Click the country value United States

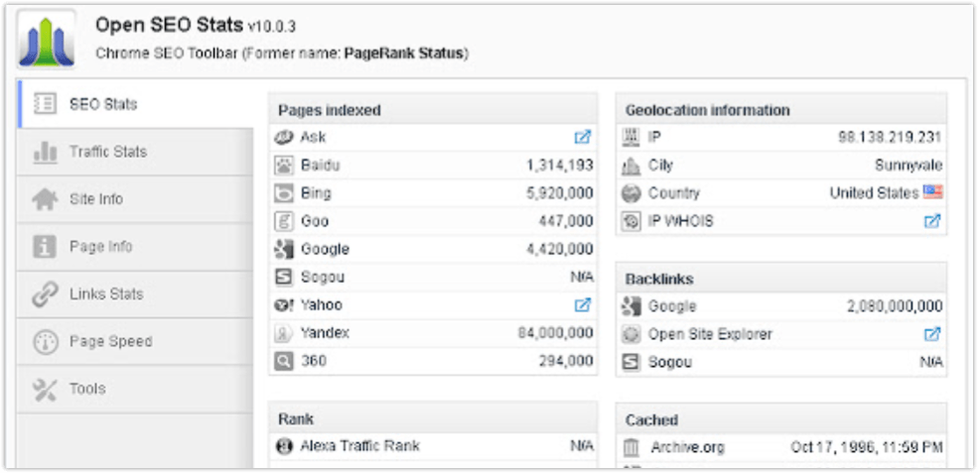[874, 193]
